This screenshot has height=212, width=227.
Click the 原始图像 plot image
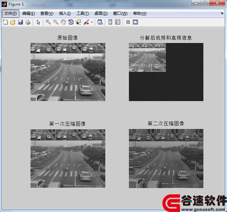click(68, 72)
